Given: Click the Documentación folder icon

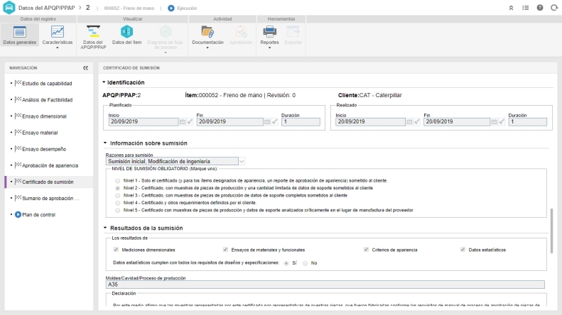Looking at the screenshot, I should [208, 31].
